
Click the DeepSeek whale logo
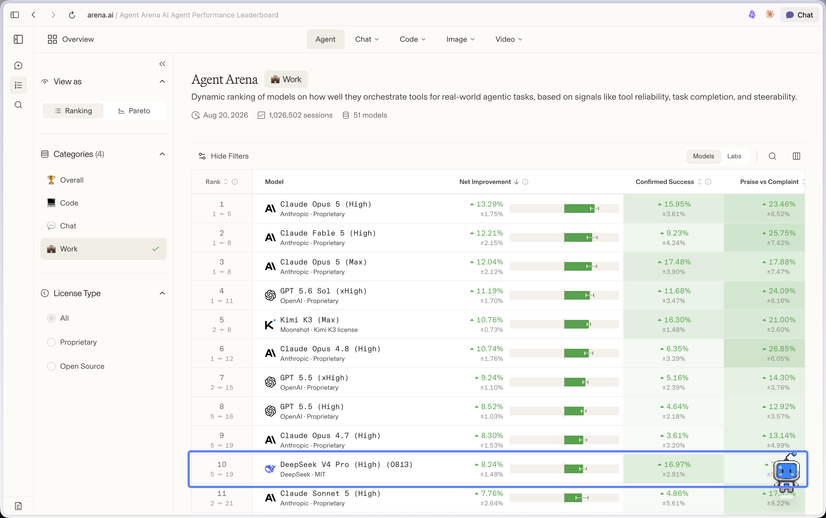pyautogui.click(x=270, y=469)
